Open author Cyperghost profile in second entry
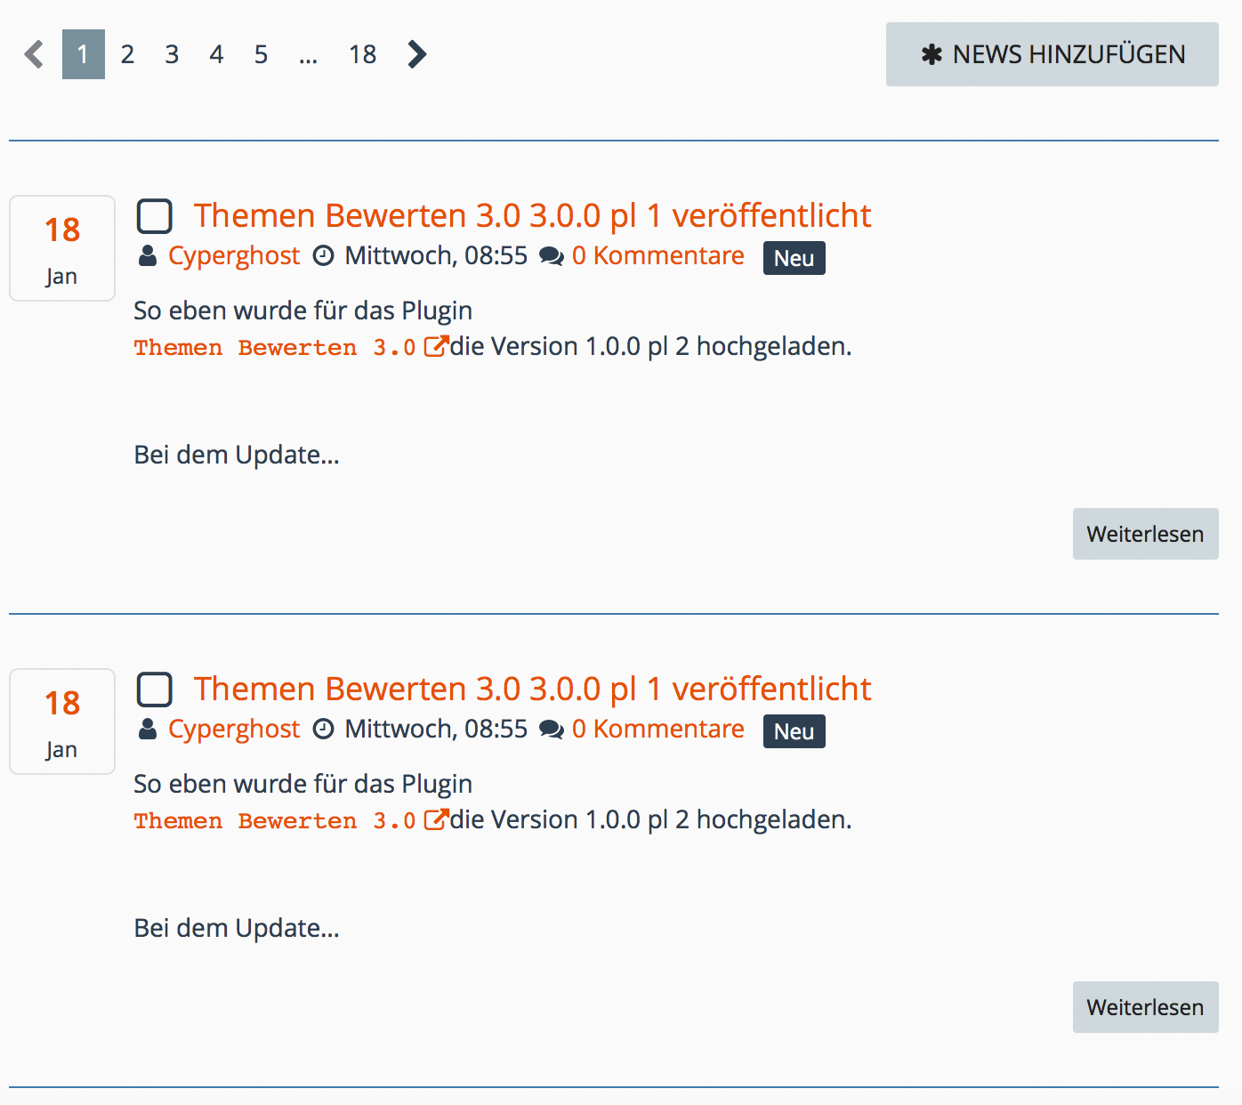Image resolution: width=1242 pixels, height=1105 pixels. point(234,730)
